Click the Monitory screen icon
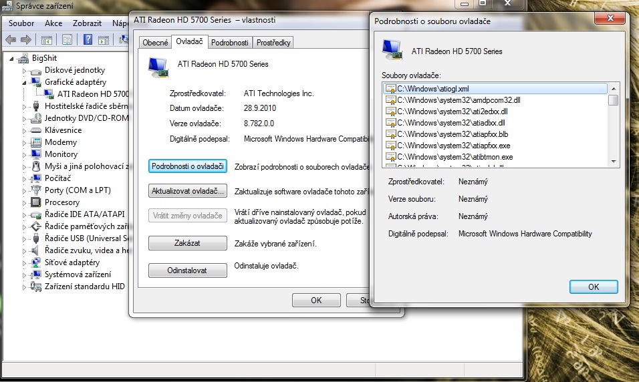The image size is (639, 382). 36,154
